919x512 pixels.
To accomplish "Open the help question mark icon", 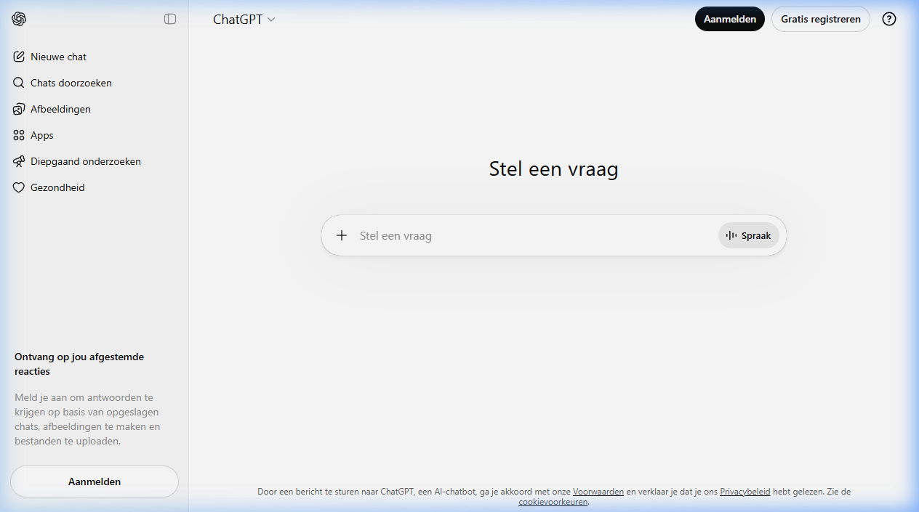I will coord(888,19).
